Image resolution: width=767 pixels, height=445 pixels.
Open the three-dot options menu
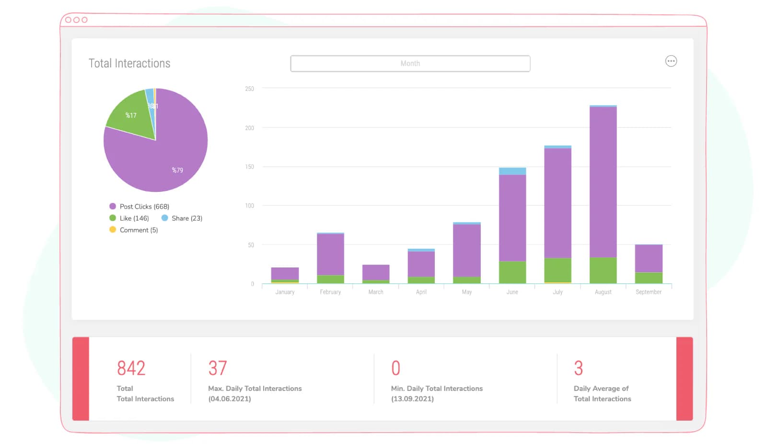tap(671, 61)
